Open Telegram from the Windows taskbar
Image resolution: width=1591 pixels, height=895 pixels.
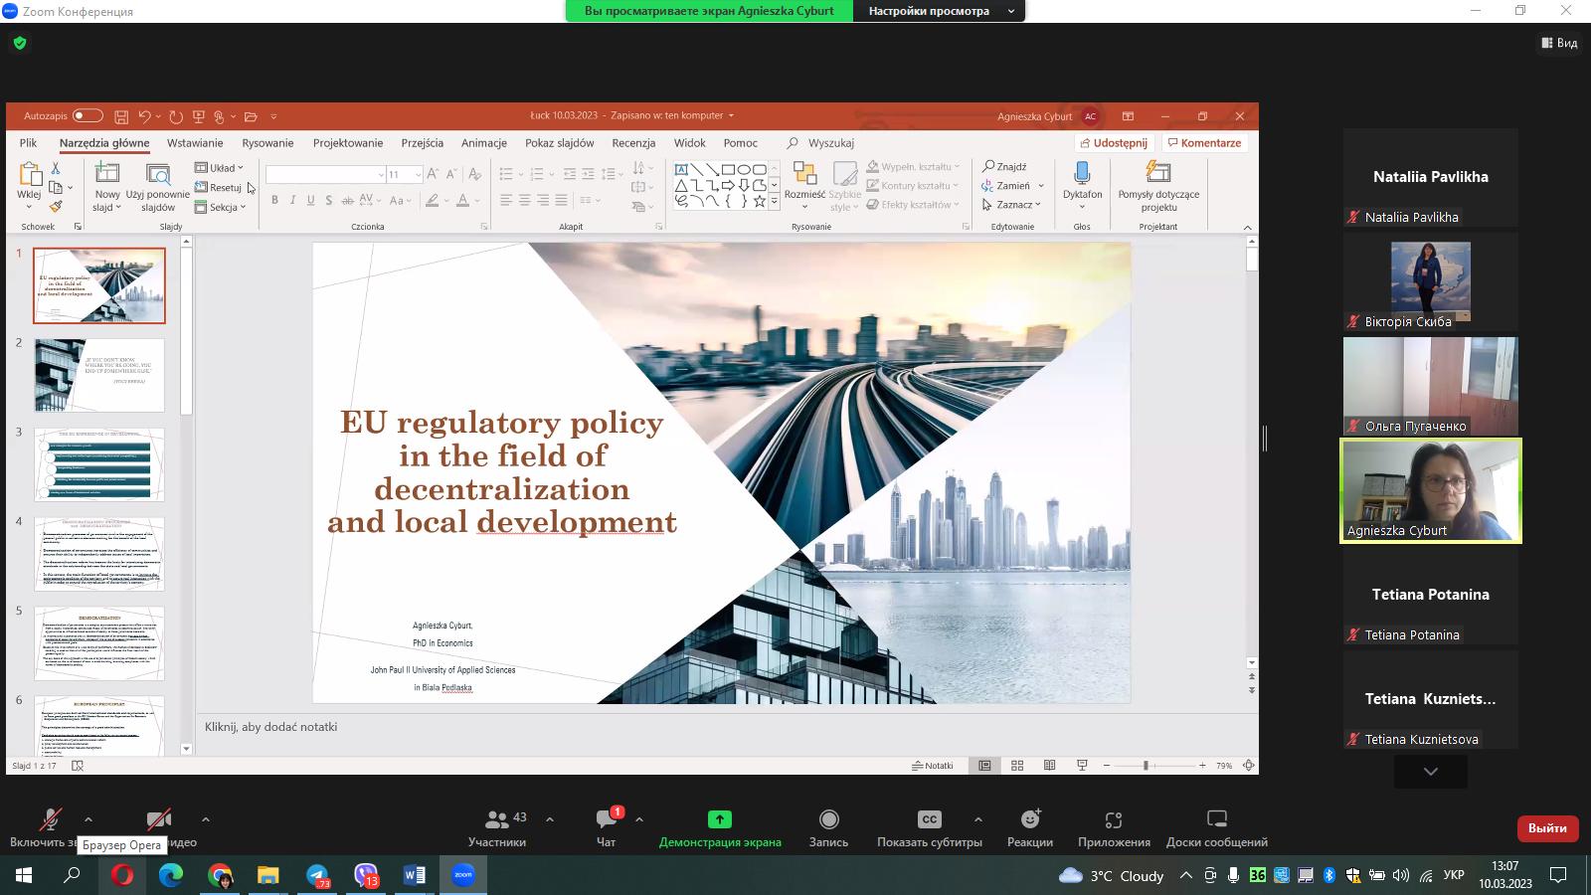[x=317, y=875]
